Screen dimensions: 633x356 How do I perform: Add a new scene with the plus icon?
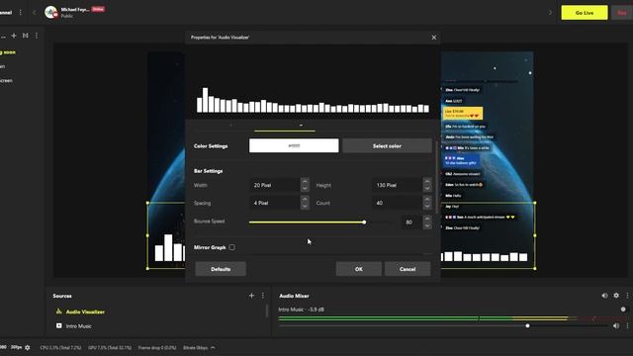[14, 36]
